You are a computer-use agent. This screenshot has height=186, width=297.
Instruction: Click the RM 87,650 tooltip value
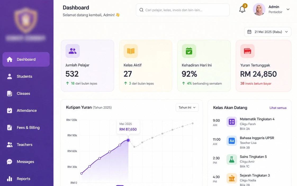coord(128,129)
